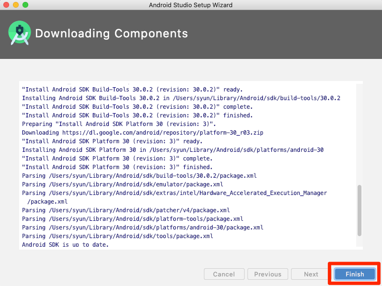Click the log area scrollbar thumb
The image size is (382, 286).
360,210
